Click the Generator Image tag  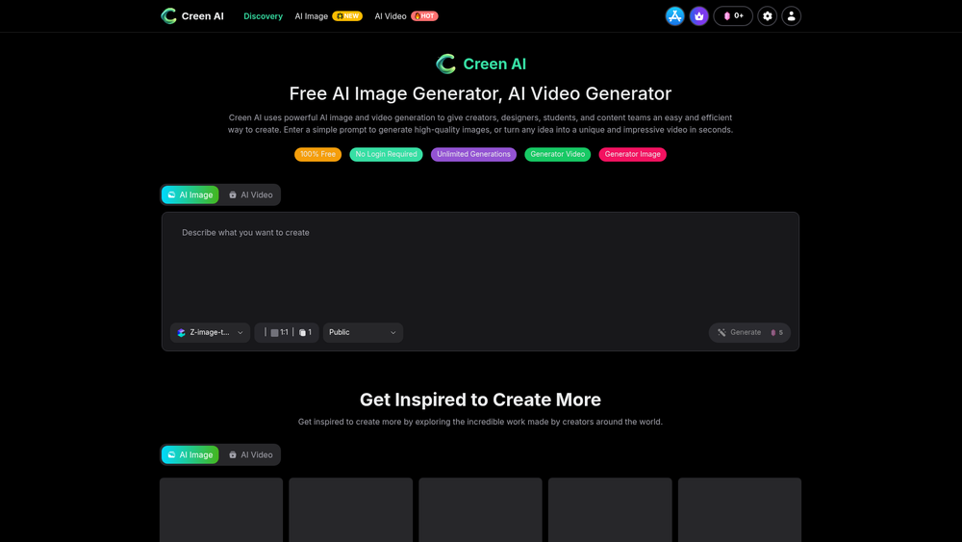[633, 154]
